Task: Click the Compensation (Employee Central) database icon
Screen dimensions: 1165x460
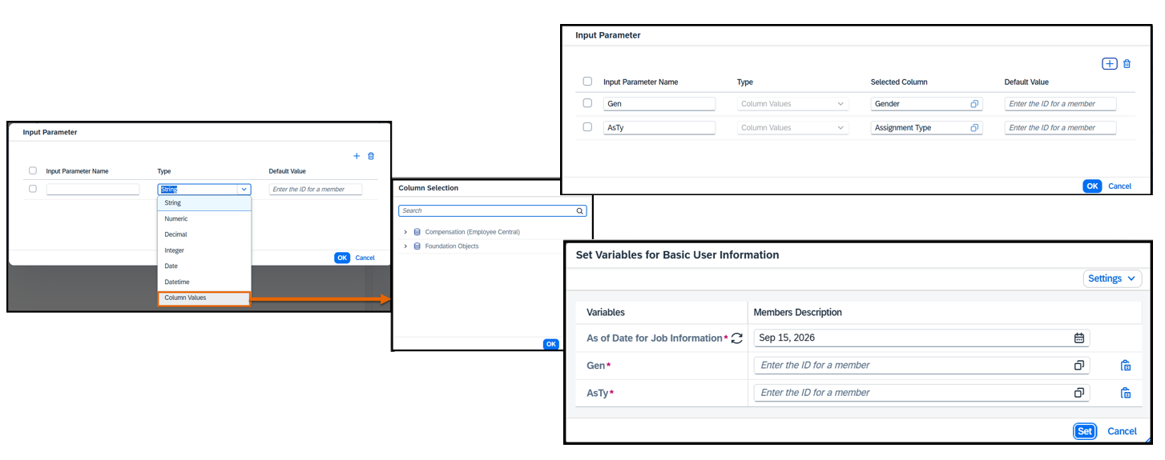Action: pos(417,232)
